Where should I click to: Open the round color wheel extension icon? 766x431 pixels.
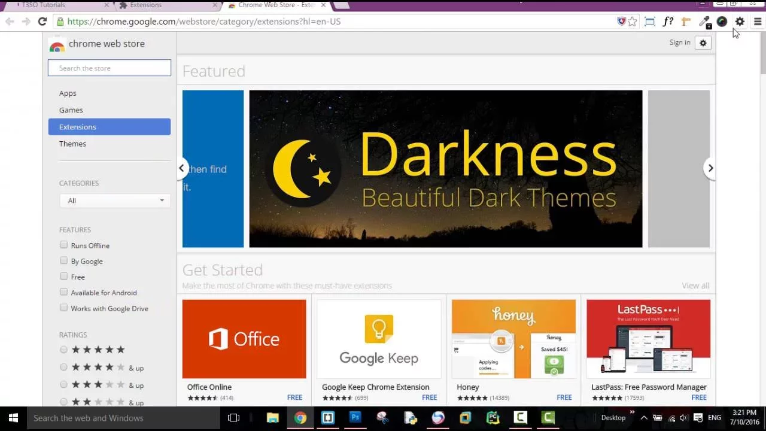point(722,22)
